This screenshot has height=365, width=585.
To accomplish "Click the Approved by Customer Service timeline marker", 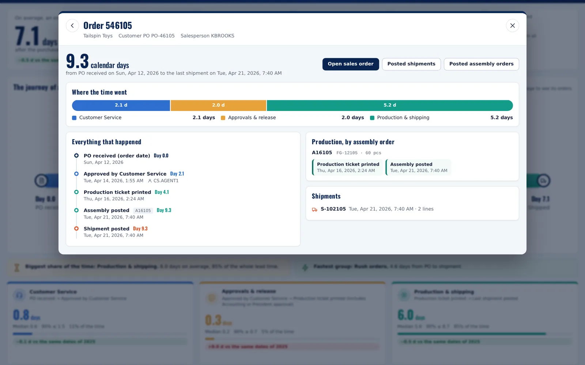I will [x=76, y=174].
